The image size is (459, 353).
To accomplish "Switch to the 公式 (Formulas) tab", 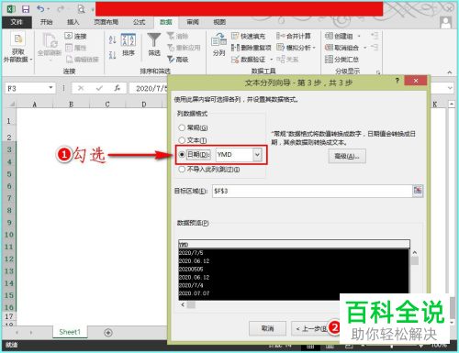I will 139,22.
